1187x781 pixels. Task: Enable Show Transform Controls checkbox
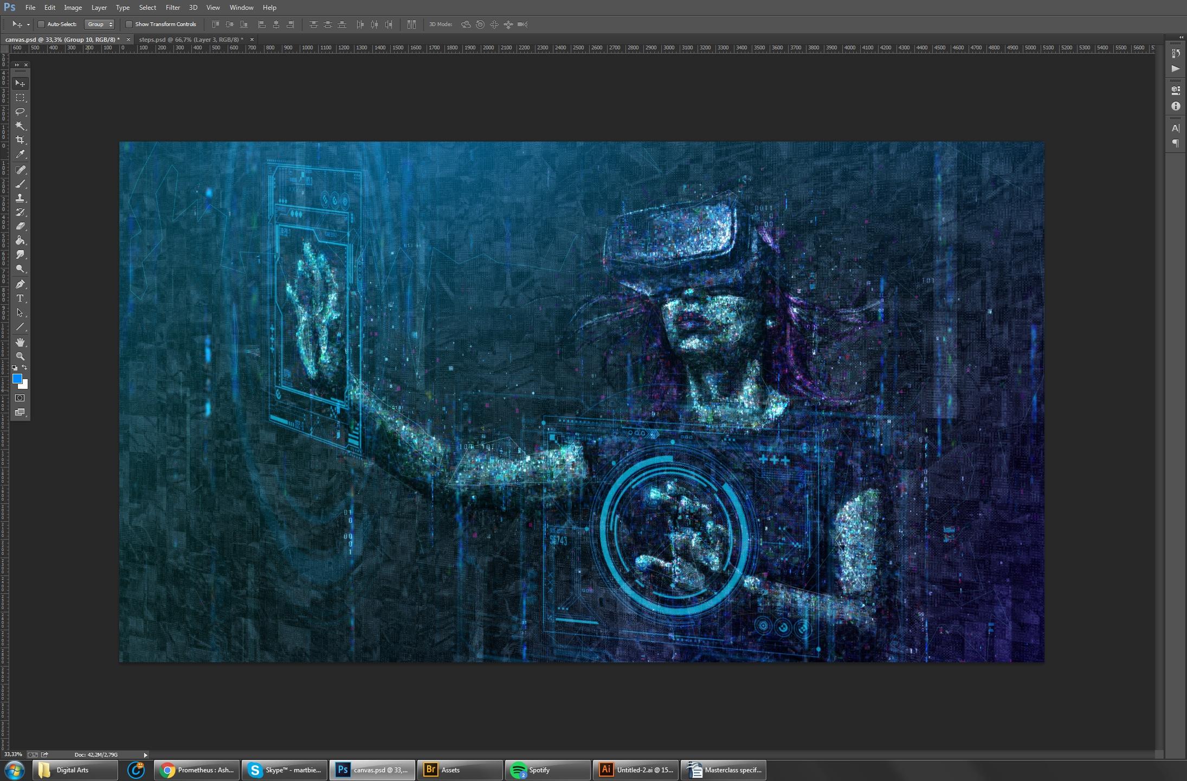[x=129, y=24]
